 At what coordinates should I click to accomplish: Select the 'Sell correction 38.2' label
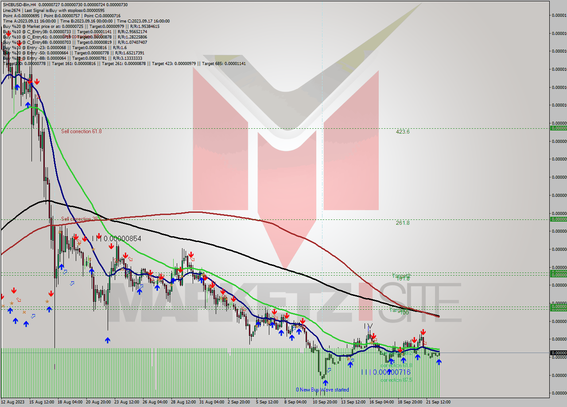point(82,219)
